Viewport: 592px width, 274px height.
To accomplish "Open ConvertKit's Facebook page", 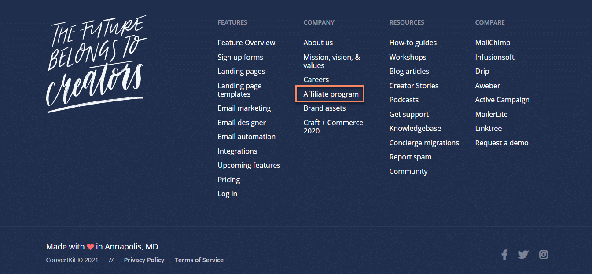I will click(504, 254).
